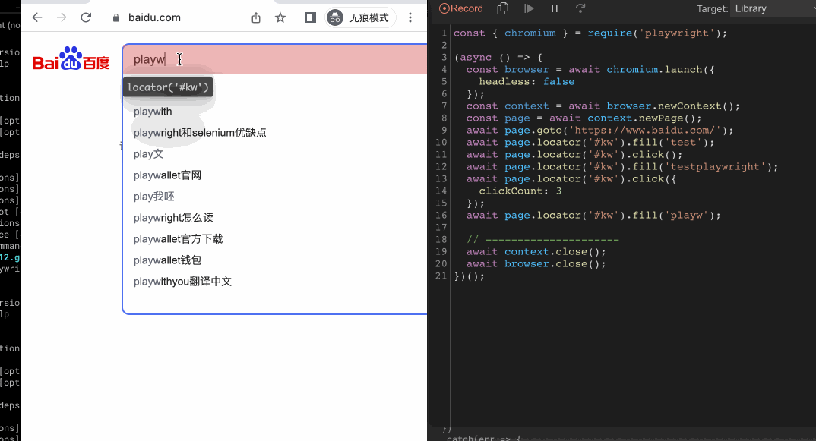Go forward in the browser

coord(62,17)
